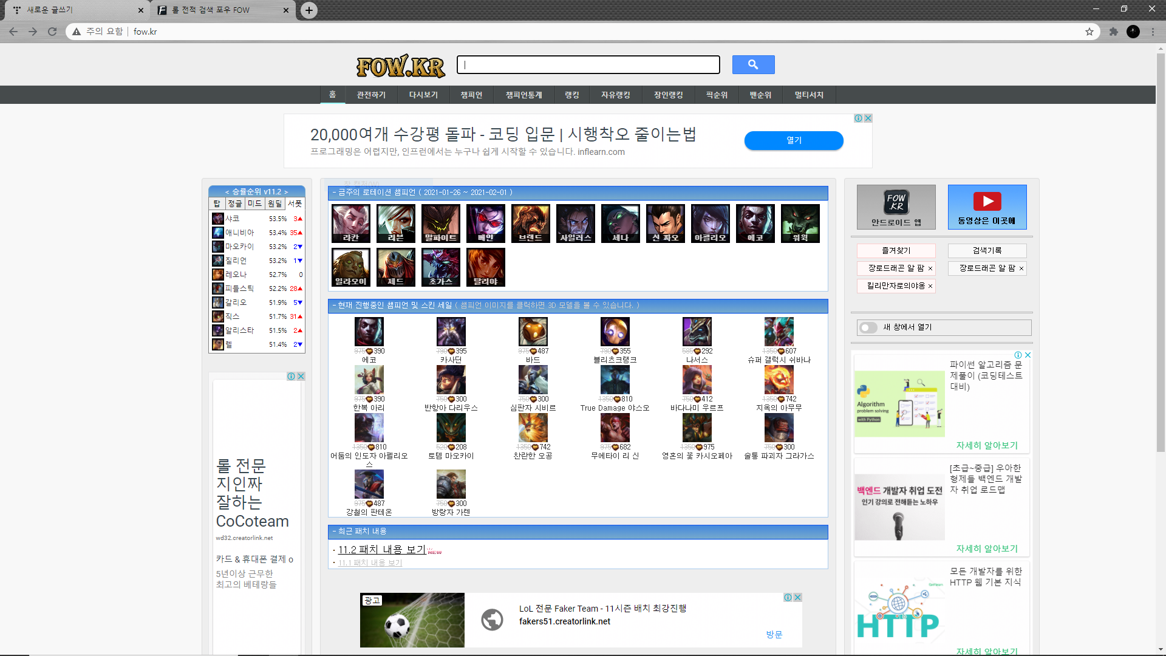
Task: Focus the summoner search input field
Action: coord(588,64)
